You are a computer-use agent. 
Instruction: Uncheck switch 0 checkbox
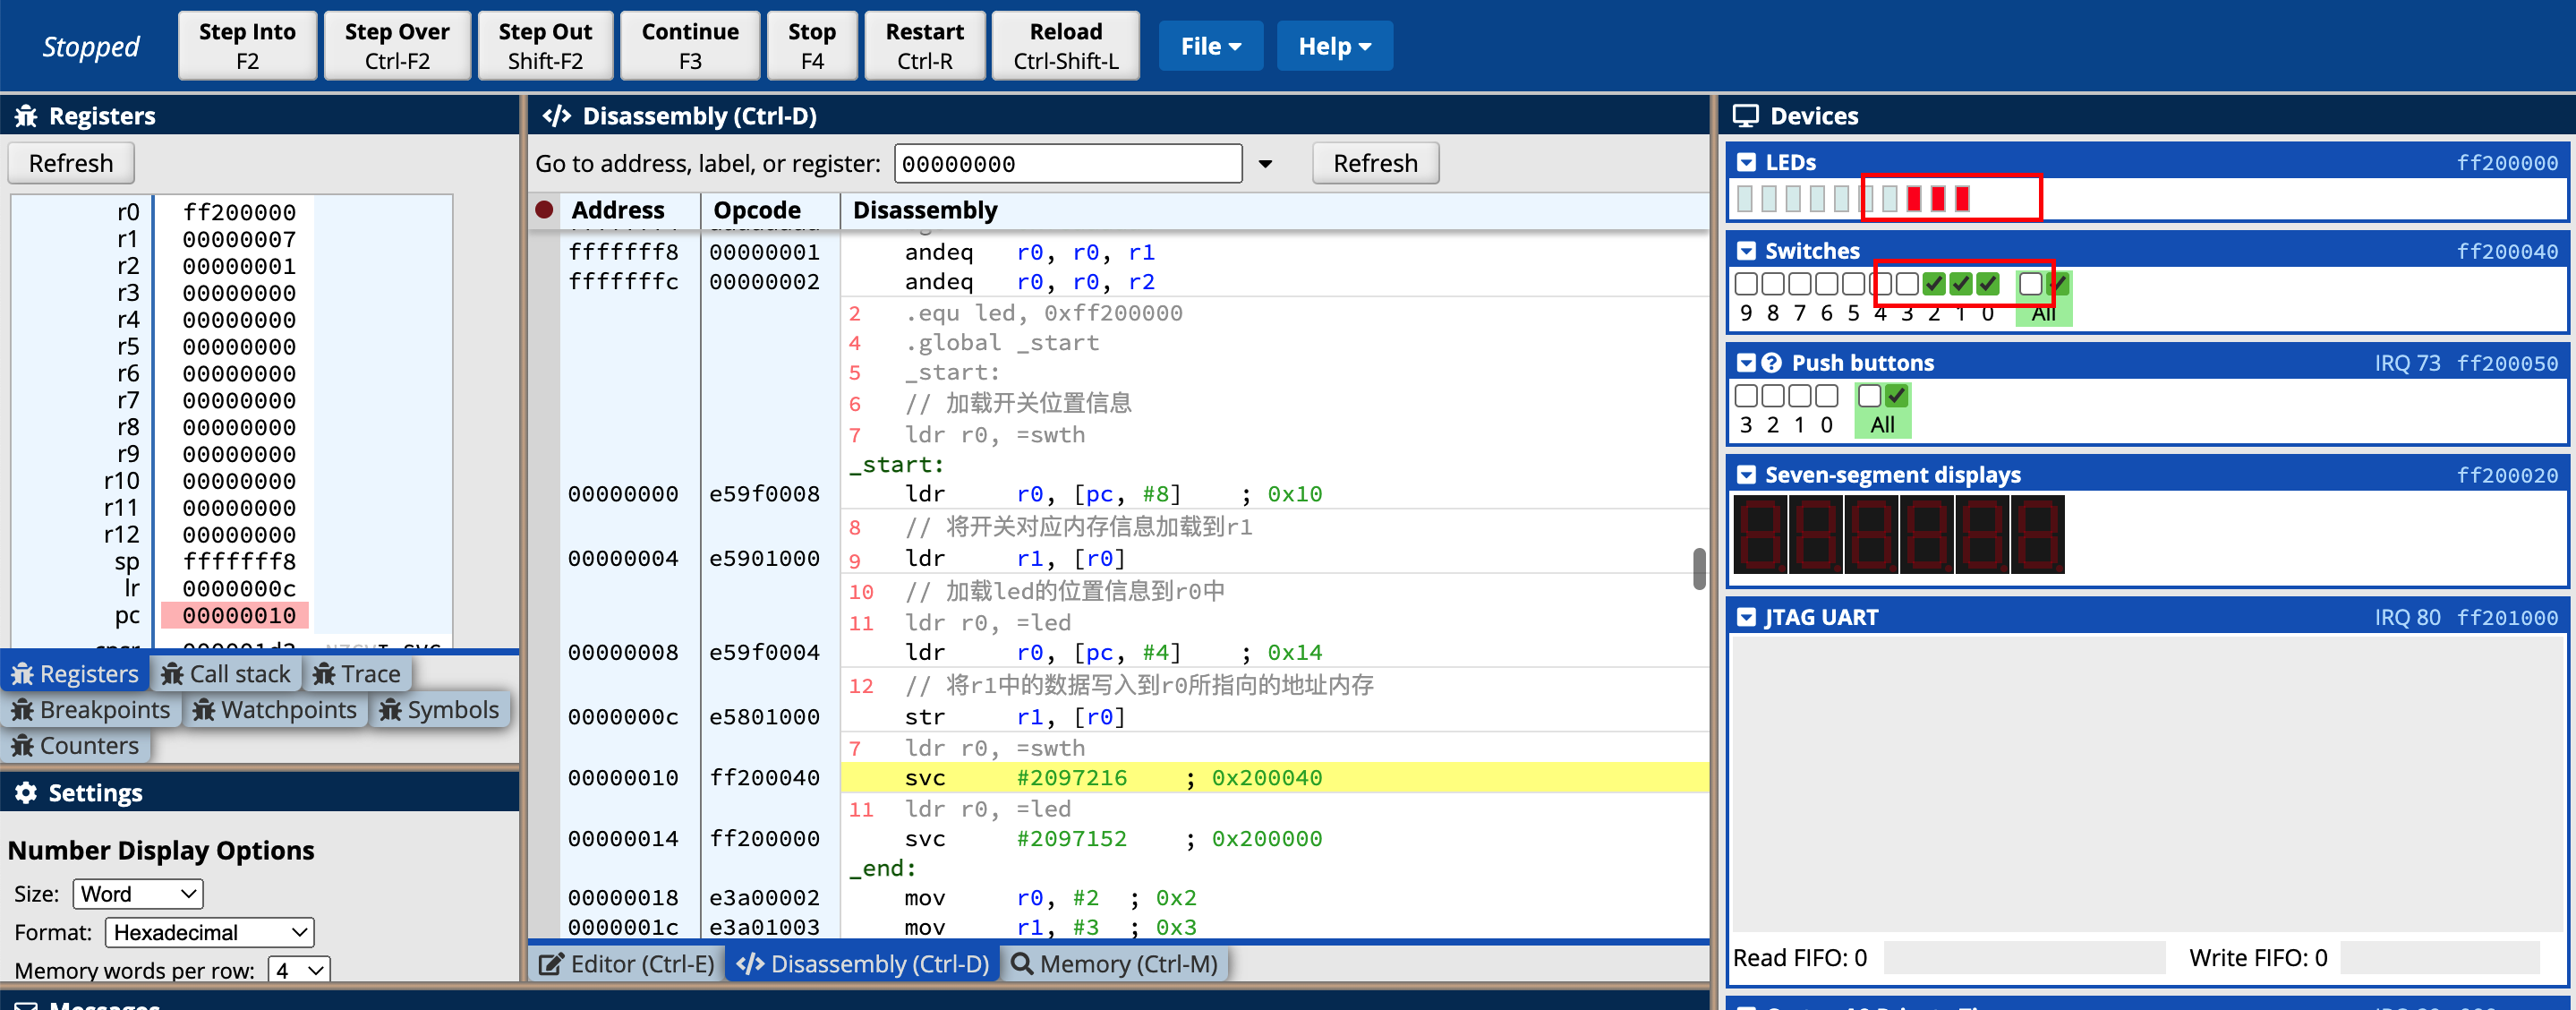pos(1988,284)
